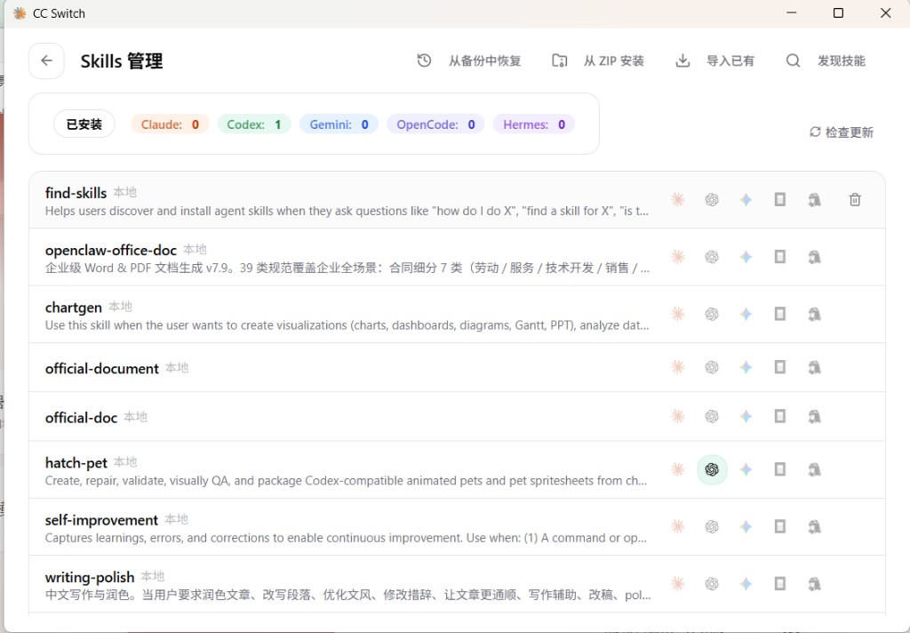Click the import existing download icon
This screenshot has width=910, height=633.
683,60
